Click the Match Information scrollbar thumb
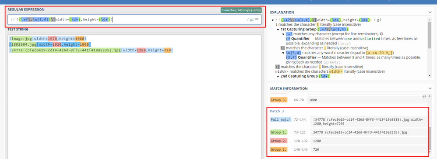Screen dimensions: 437x159 [430, 138]
